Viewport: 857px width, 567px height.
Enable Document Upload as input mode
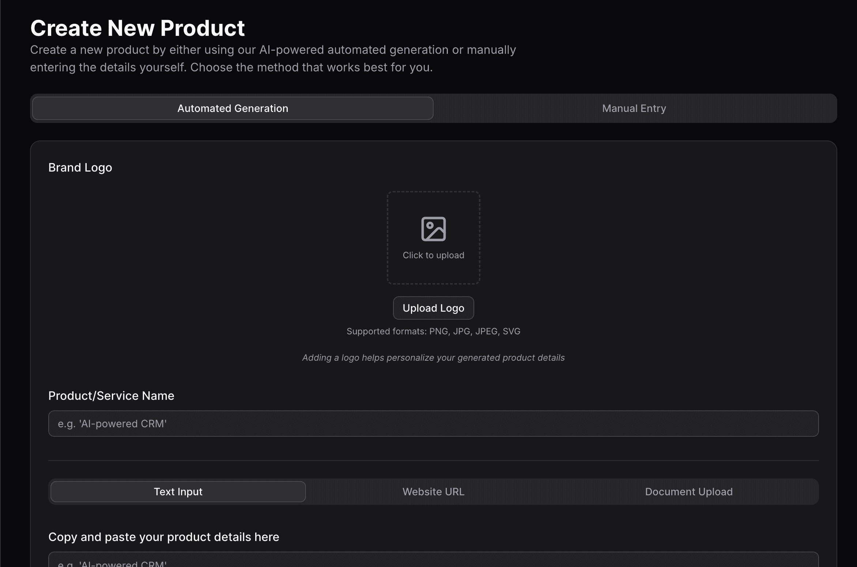(x=689, y=492)
